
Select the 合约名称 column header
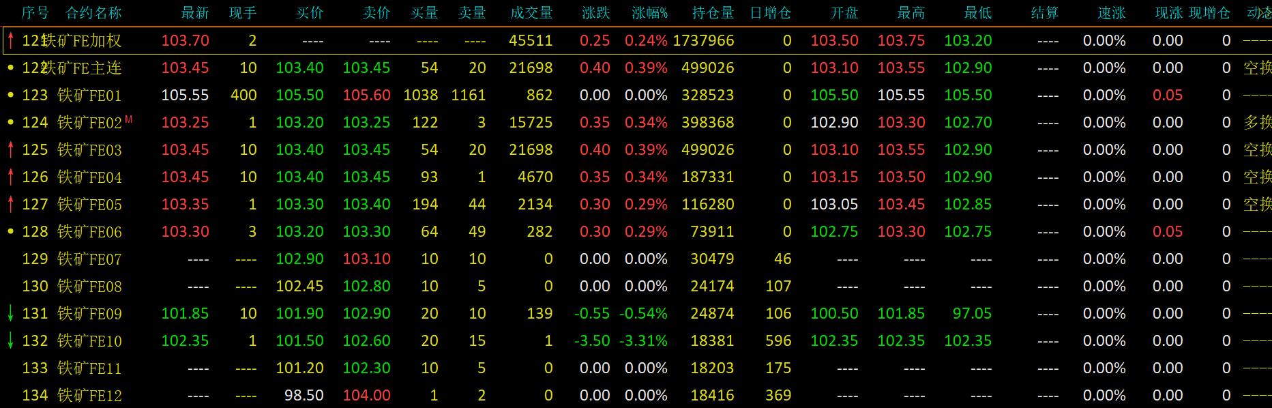tap(93, 13)
